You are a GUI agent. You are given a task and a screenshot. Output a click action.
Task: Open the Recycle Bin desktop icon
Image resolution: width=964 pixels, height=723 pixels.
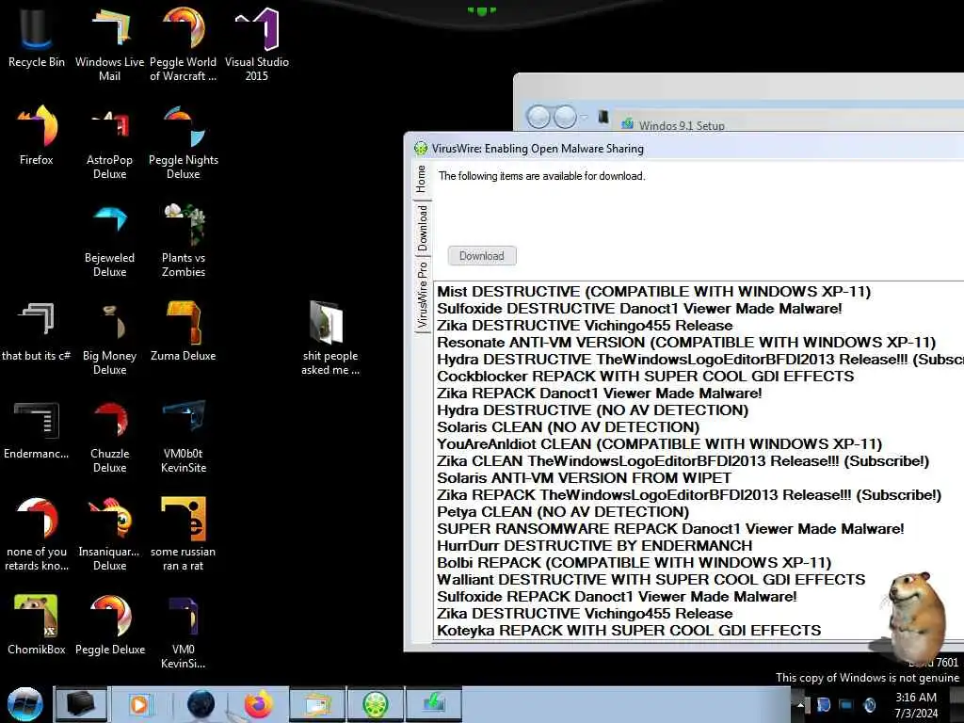tap(36, 38)
